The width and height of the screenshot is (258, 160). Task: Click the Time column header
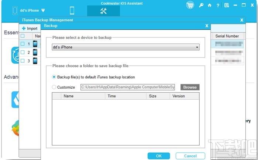(125, 96)
